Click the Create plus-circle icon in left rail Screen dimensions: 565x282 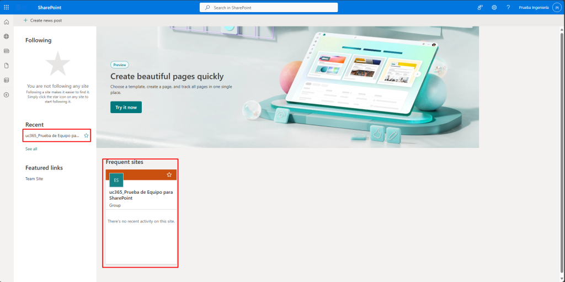(x=7, y=95)
